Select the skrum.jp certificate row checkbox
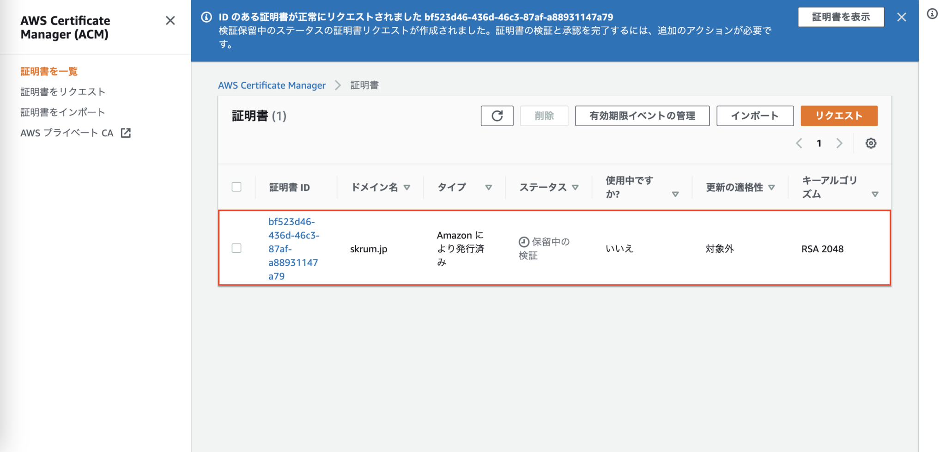This screenshot has height=452, width=946. point(236,248)
